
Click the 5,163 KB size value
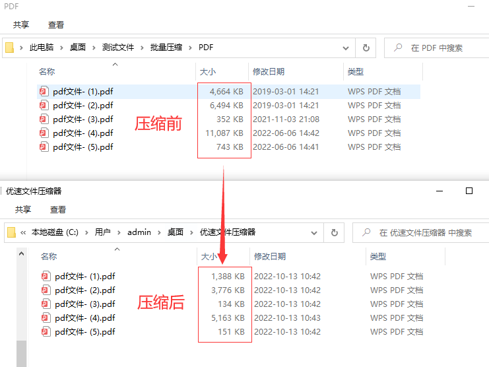pyautogui.click(x=228, y=318)
